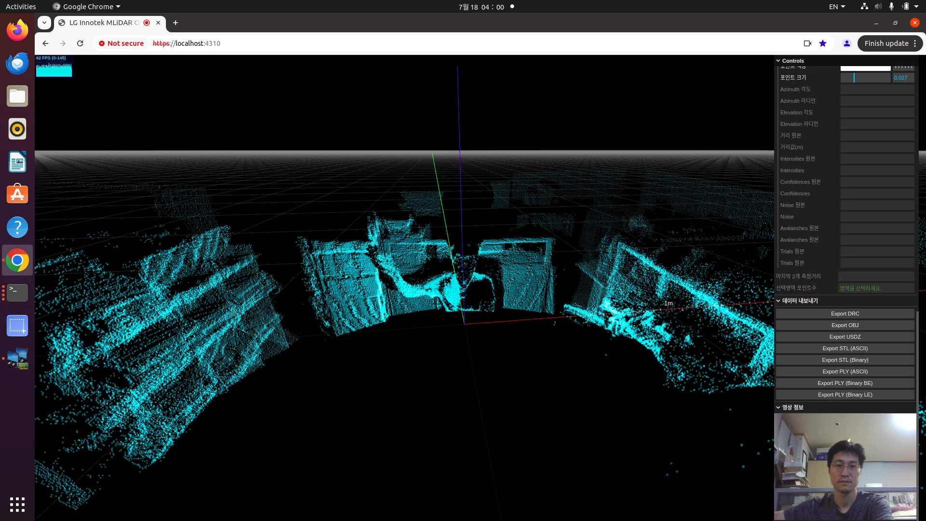926x521 pixels.
Task: Click the browser back navigation icon
Action: pyautogui.click(x=44, y=43)
